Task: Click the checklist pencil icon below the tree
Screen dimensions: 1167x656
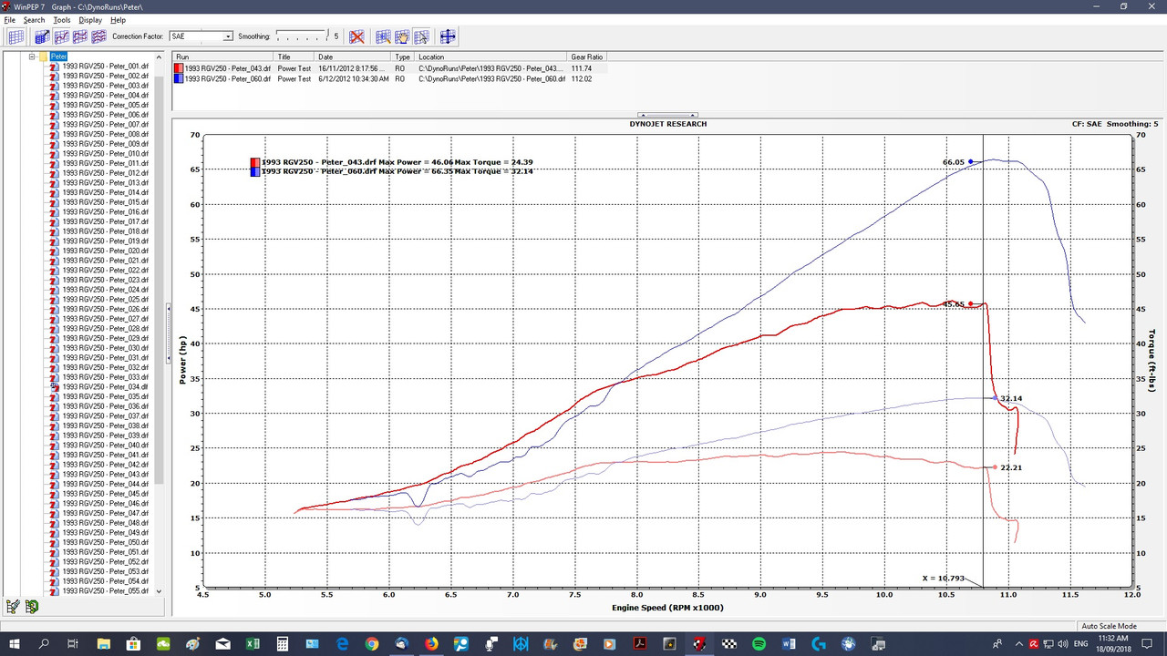Action: tap(14, 606)
